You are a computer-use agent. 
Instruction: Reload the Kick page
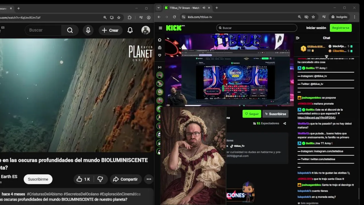[174, 17]
